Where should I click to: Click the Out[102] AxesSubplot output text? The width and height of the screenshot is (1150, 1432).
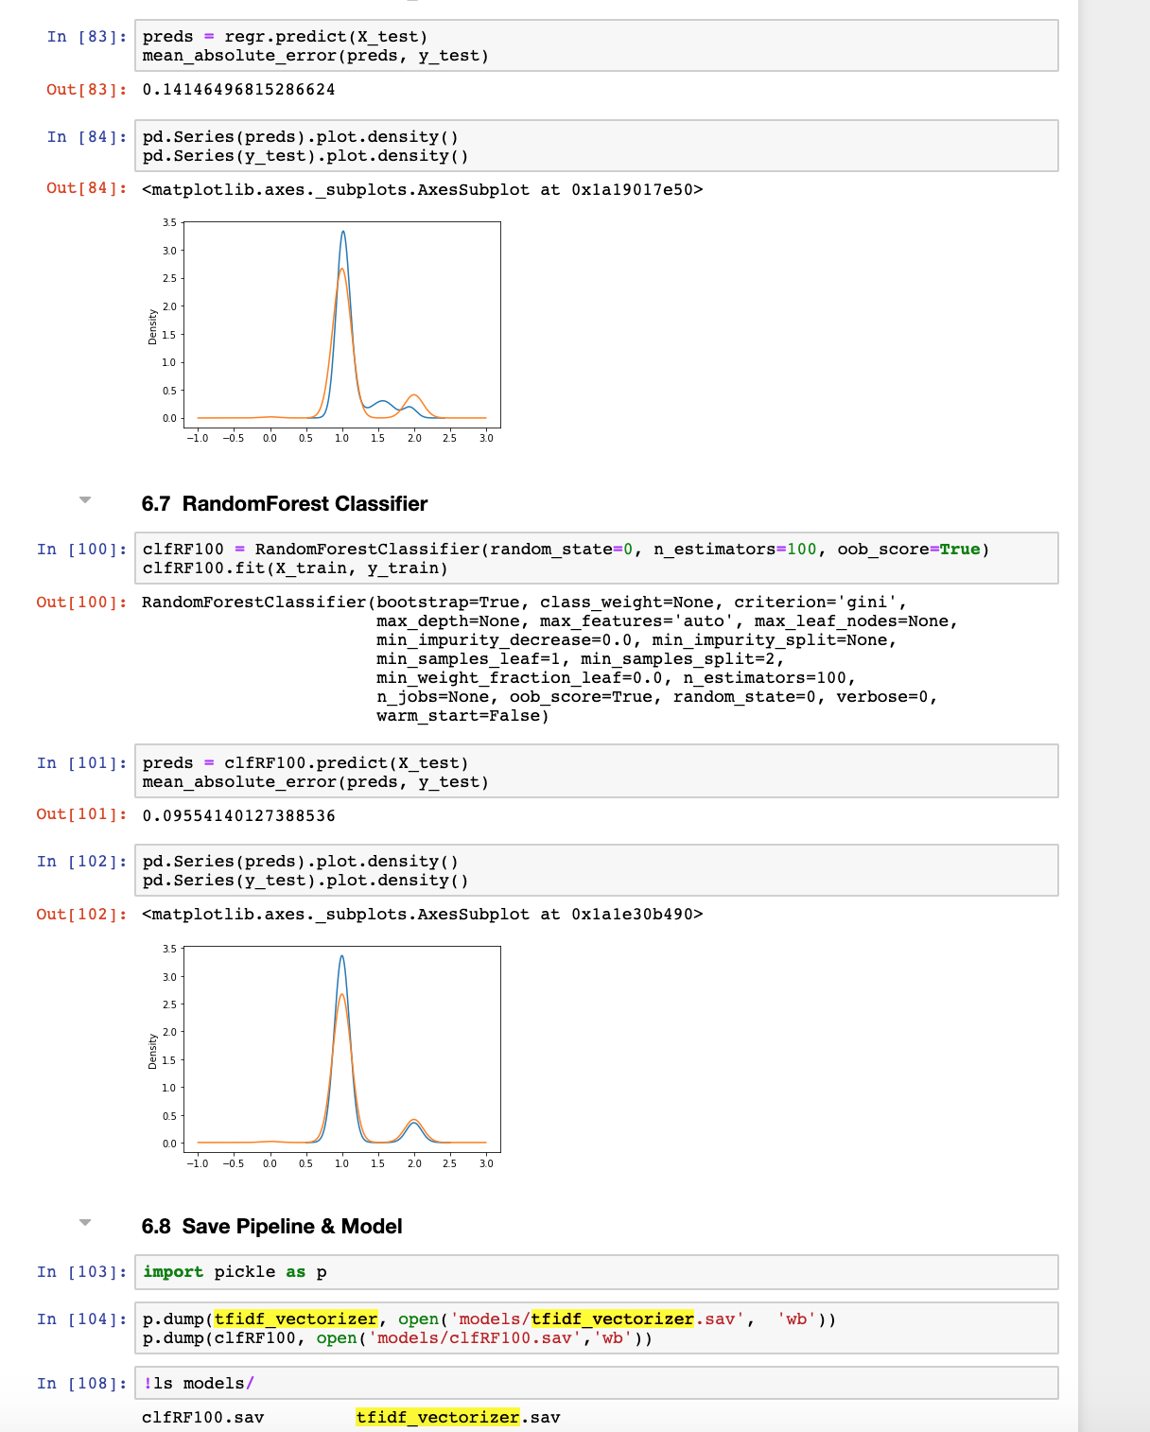(422, 915)
